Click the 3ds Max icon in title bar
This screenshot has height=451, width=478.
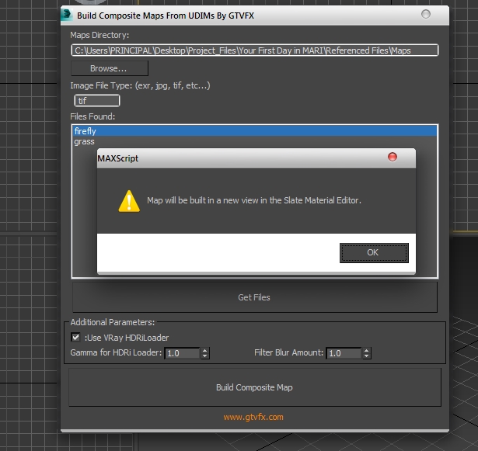coord(67,15)
